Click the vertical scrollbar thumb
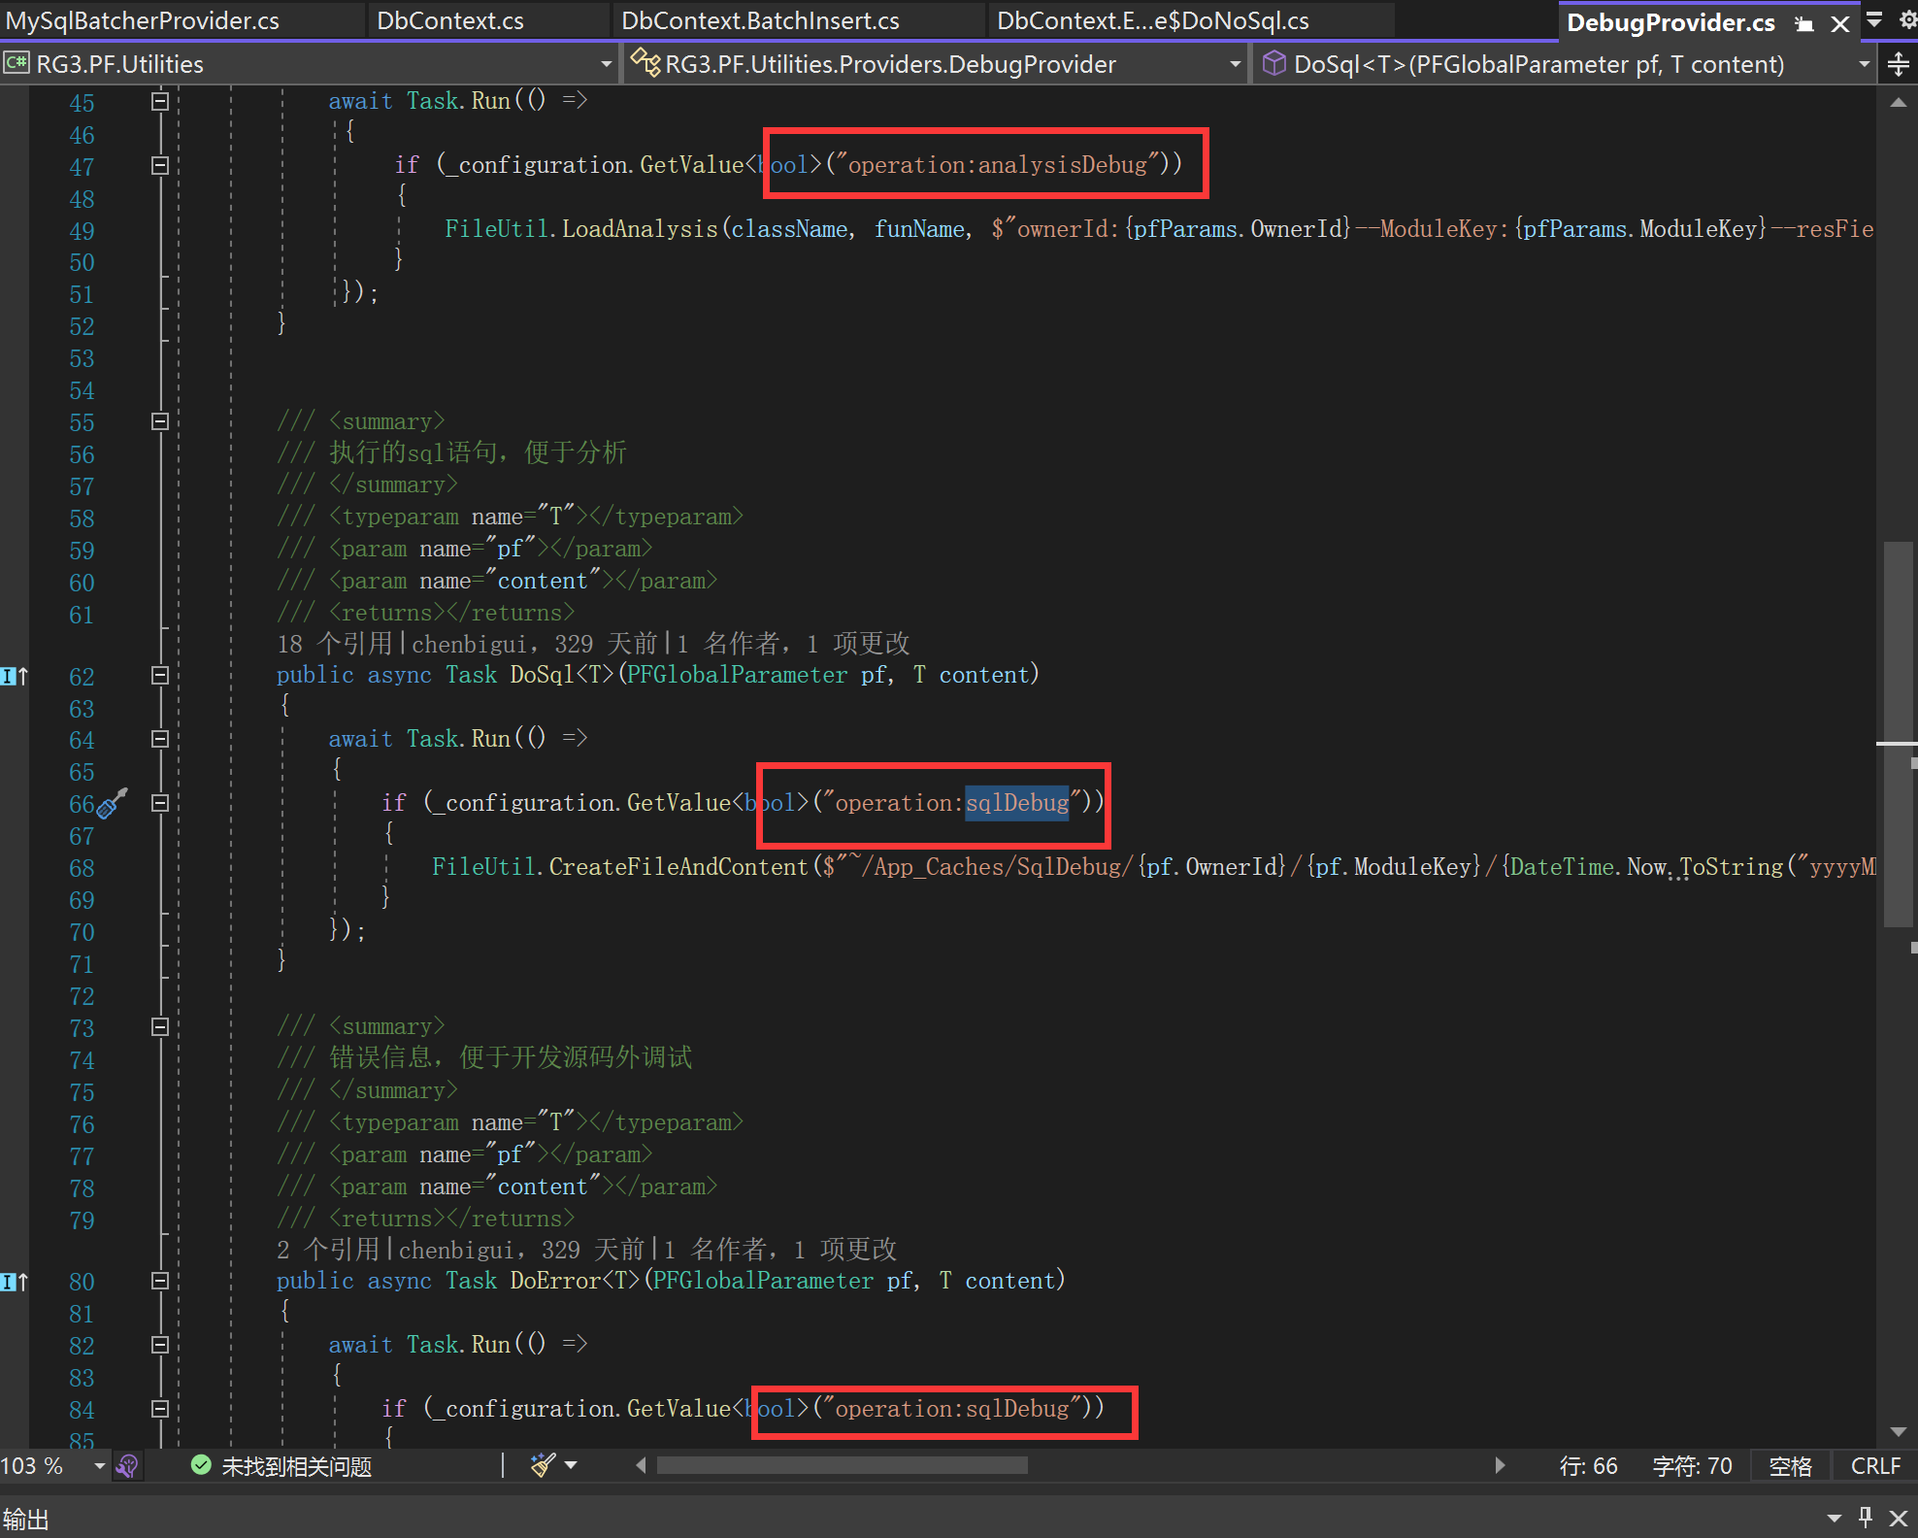Viewport: 1918px width, 1538px height. click(1899, 734)
